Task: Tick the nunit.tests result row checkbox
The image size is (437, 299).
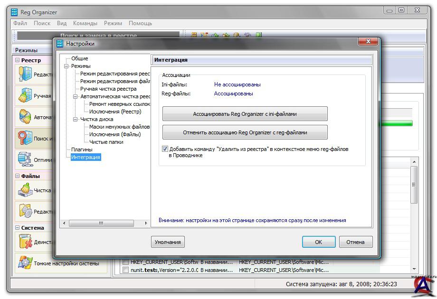Action: click(x=126, y=270)
